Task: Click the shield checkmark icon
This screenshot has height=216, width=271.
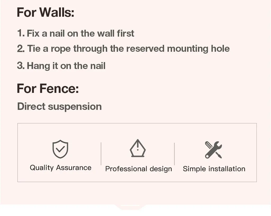Action: 60,149
